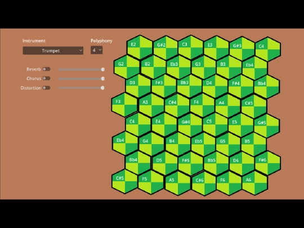This screenshot has height=228, width=304.
Task: Click the Chorus amount slider
Action: (82, 79)
